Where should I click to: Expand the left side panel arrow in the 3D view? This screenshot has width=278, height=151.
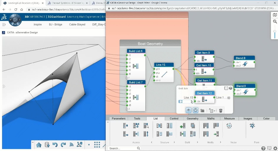(4, 86)
